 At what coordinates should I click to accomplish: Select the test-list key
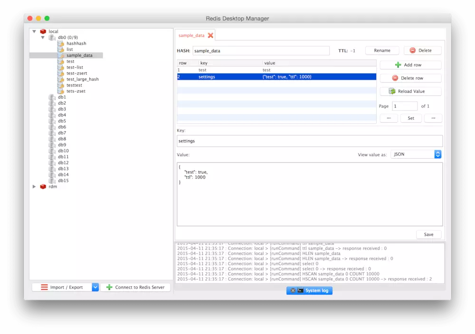75,67
